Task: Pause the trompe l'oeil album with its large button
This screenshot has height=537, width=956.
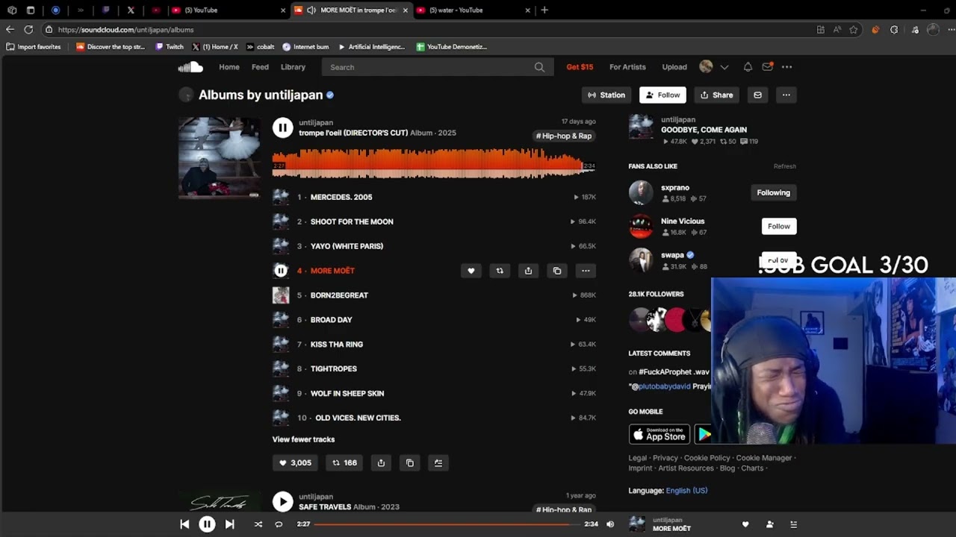Action: point(282,128)
